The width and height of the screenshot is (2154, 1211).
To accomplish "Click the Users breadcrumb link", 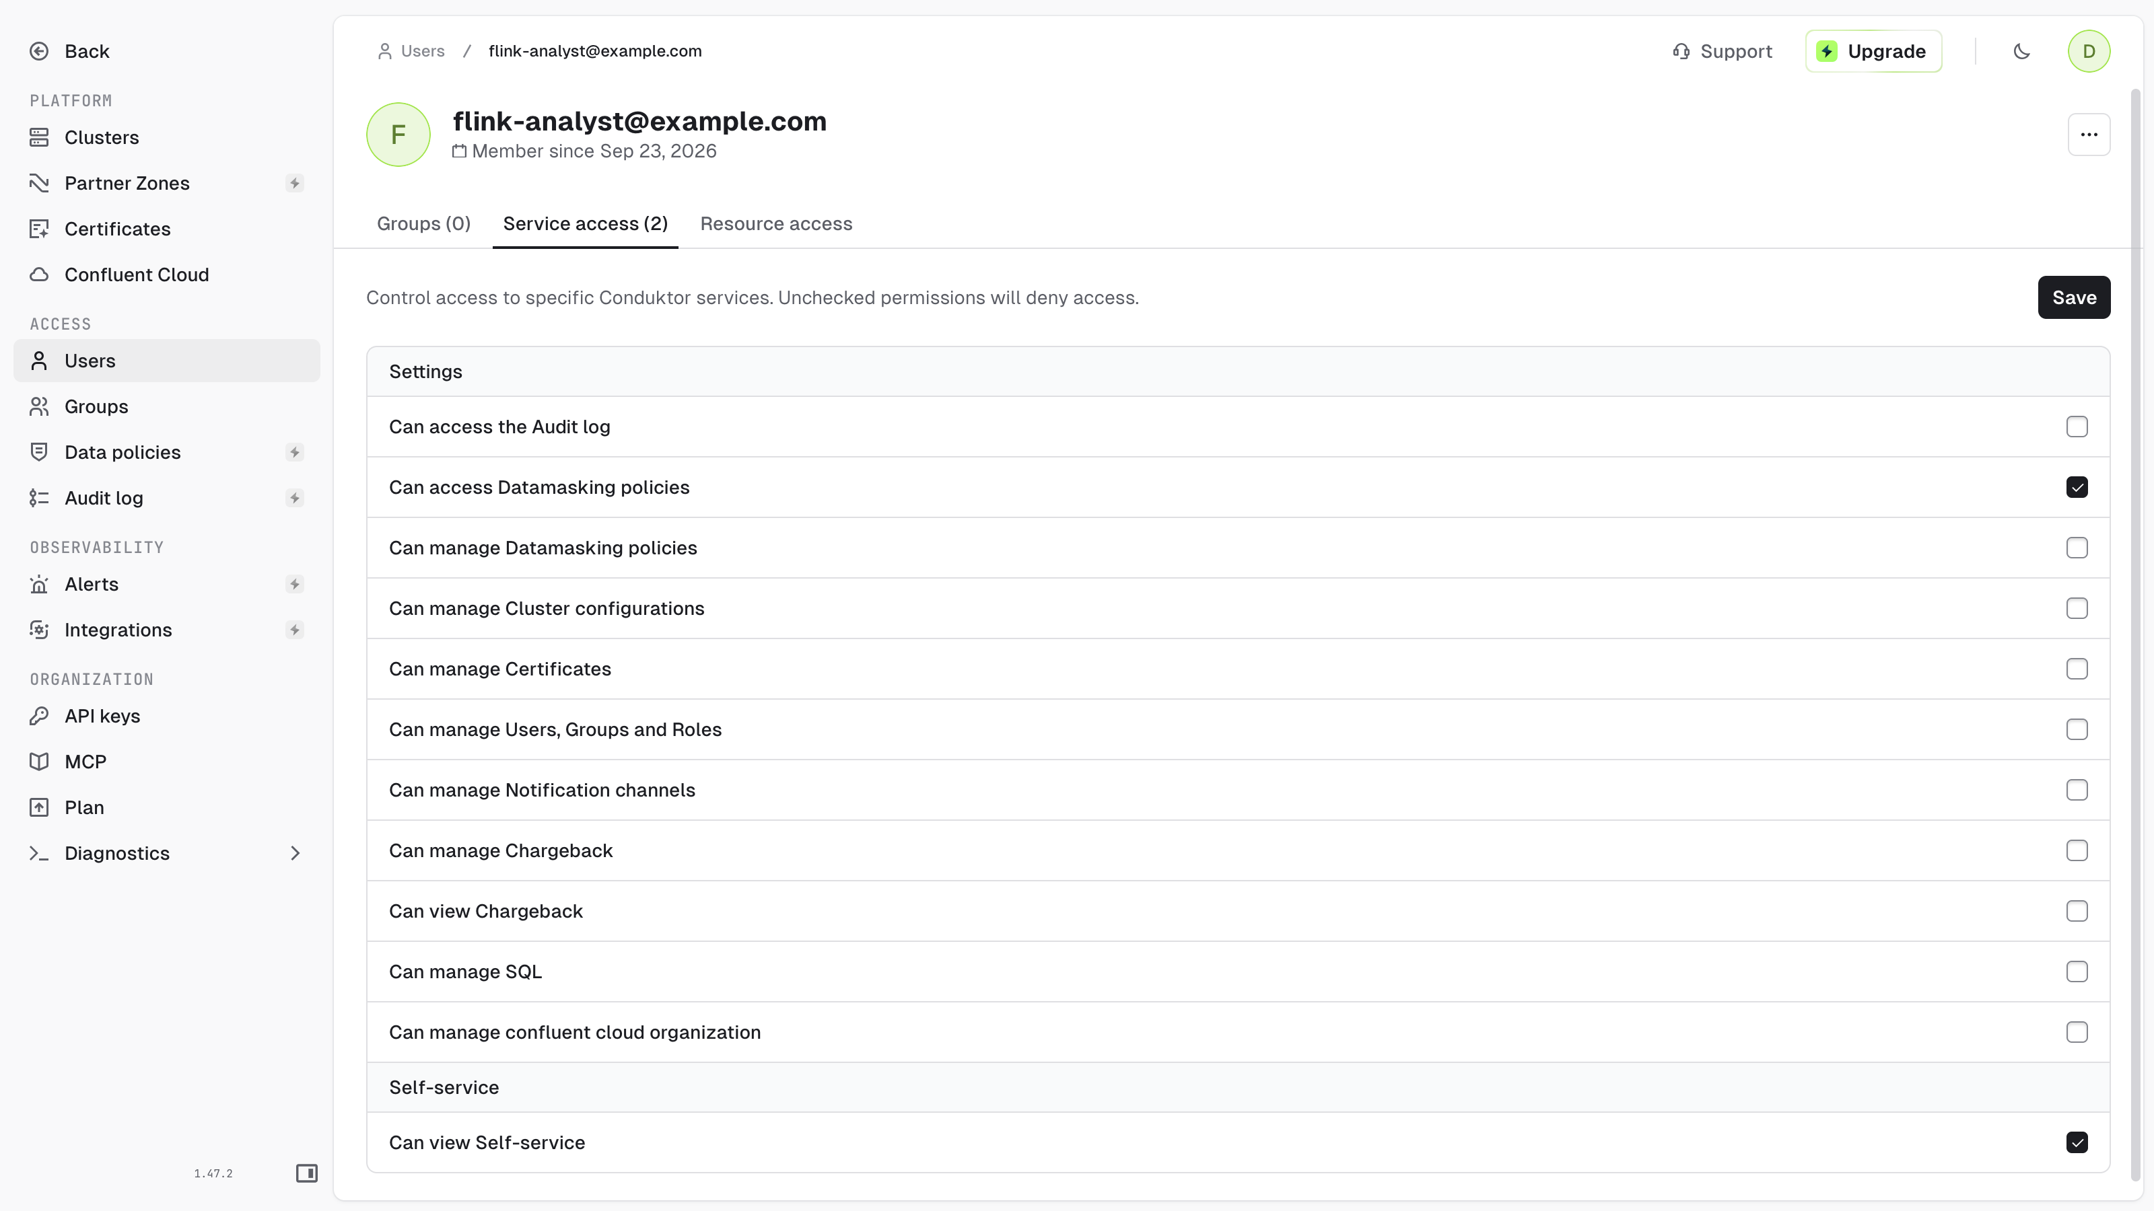I will tap(411, 52).
